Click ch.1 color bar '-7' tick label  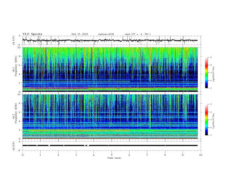211,88
